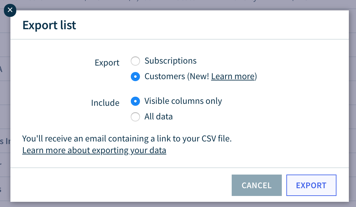This screenshot has height=207, width=356.
Task: Click the Subscriptions option label text
Action: click(x=171, y=61)
